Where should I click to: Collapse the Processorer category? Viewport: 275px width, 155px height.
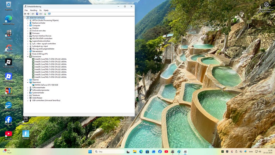[x=28, y=57]
